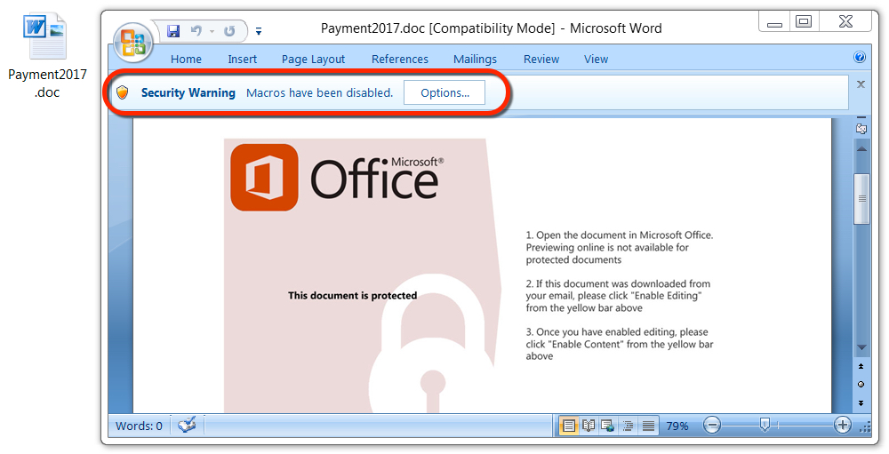Open the Mailings tab
The height and width of the screenshot is (454, 889).
[475, 59]
